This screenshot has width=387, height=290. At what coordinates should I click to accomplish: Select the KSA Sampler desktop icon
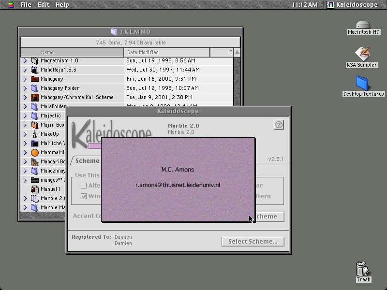(x=362, y=54)
